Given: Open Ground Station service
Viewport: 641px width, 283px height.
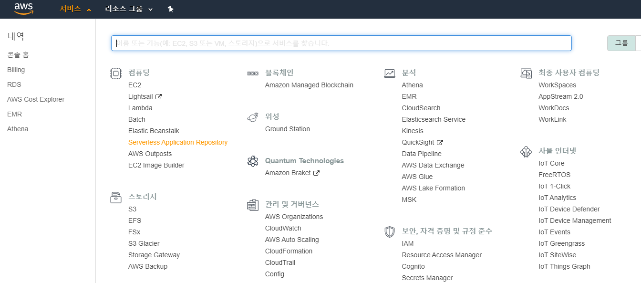Looking at the screenshot, I should click(x=288, y=129).
